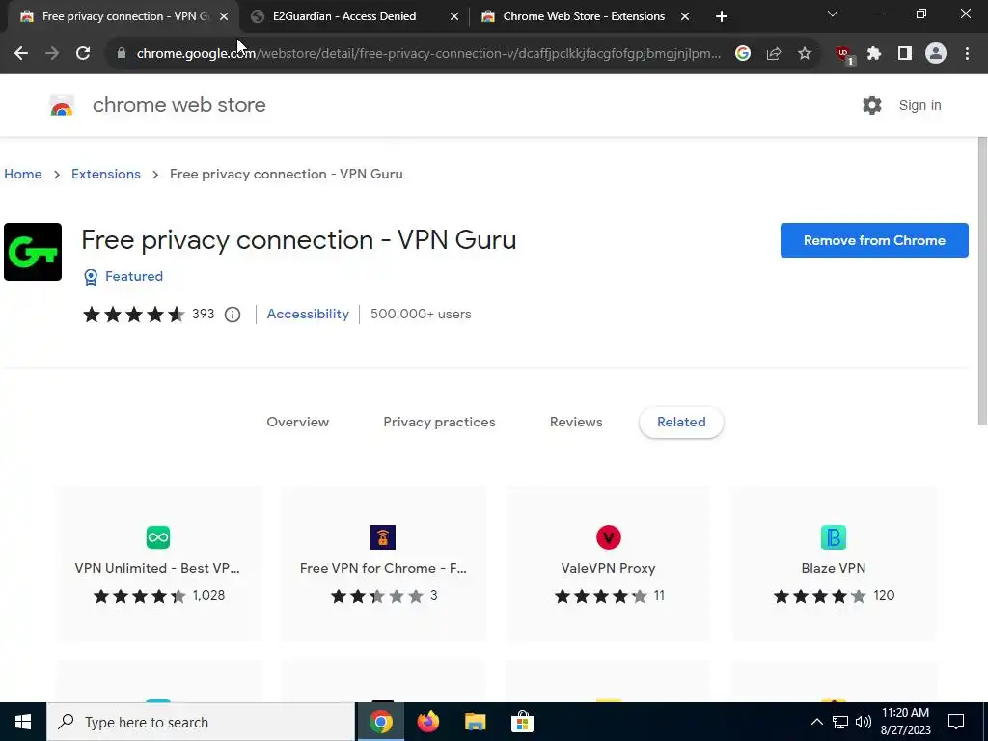
Task: Open Microsoft Store from the taskbar
Action: point(522,722)
